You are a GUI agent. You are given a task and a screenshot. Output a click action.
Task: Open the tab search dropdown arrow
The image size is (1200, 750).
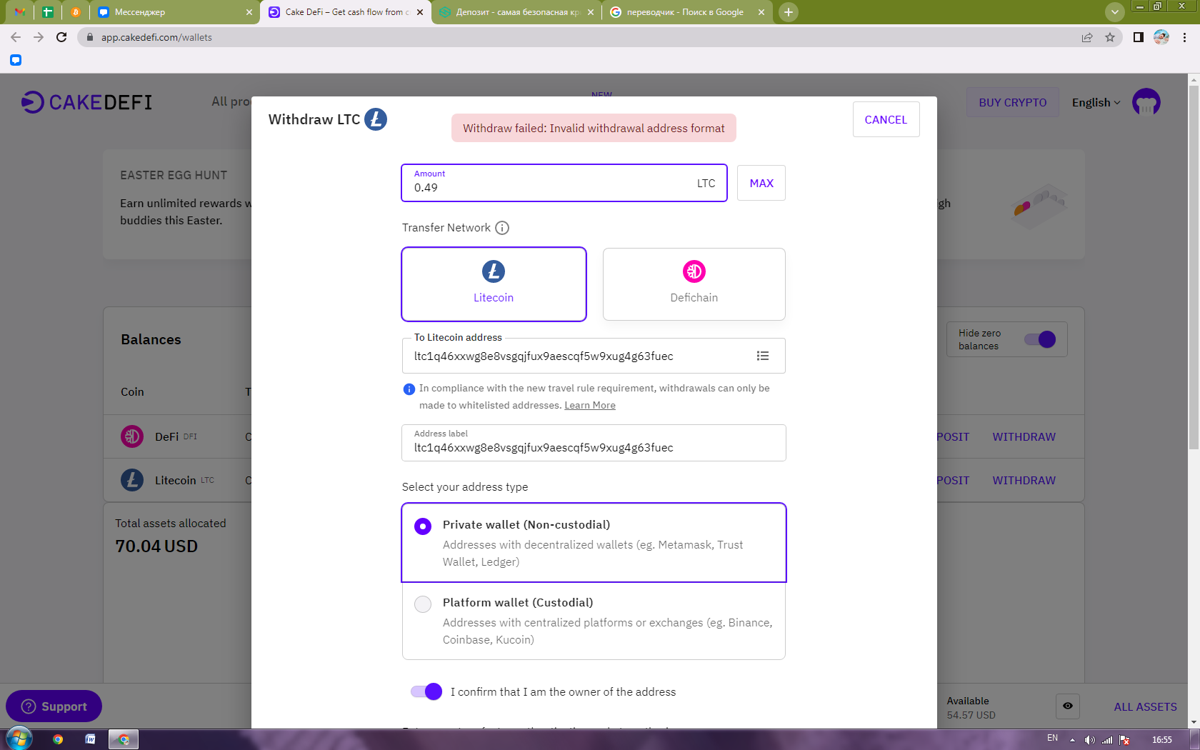coord(1114,11)
